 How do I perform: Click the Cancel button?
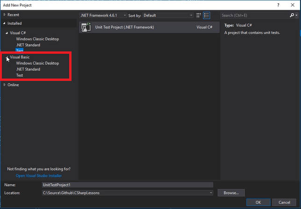click(284, 202)
